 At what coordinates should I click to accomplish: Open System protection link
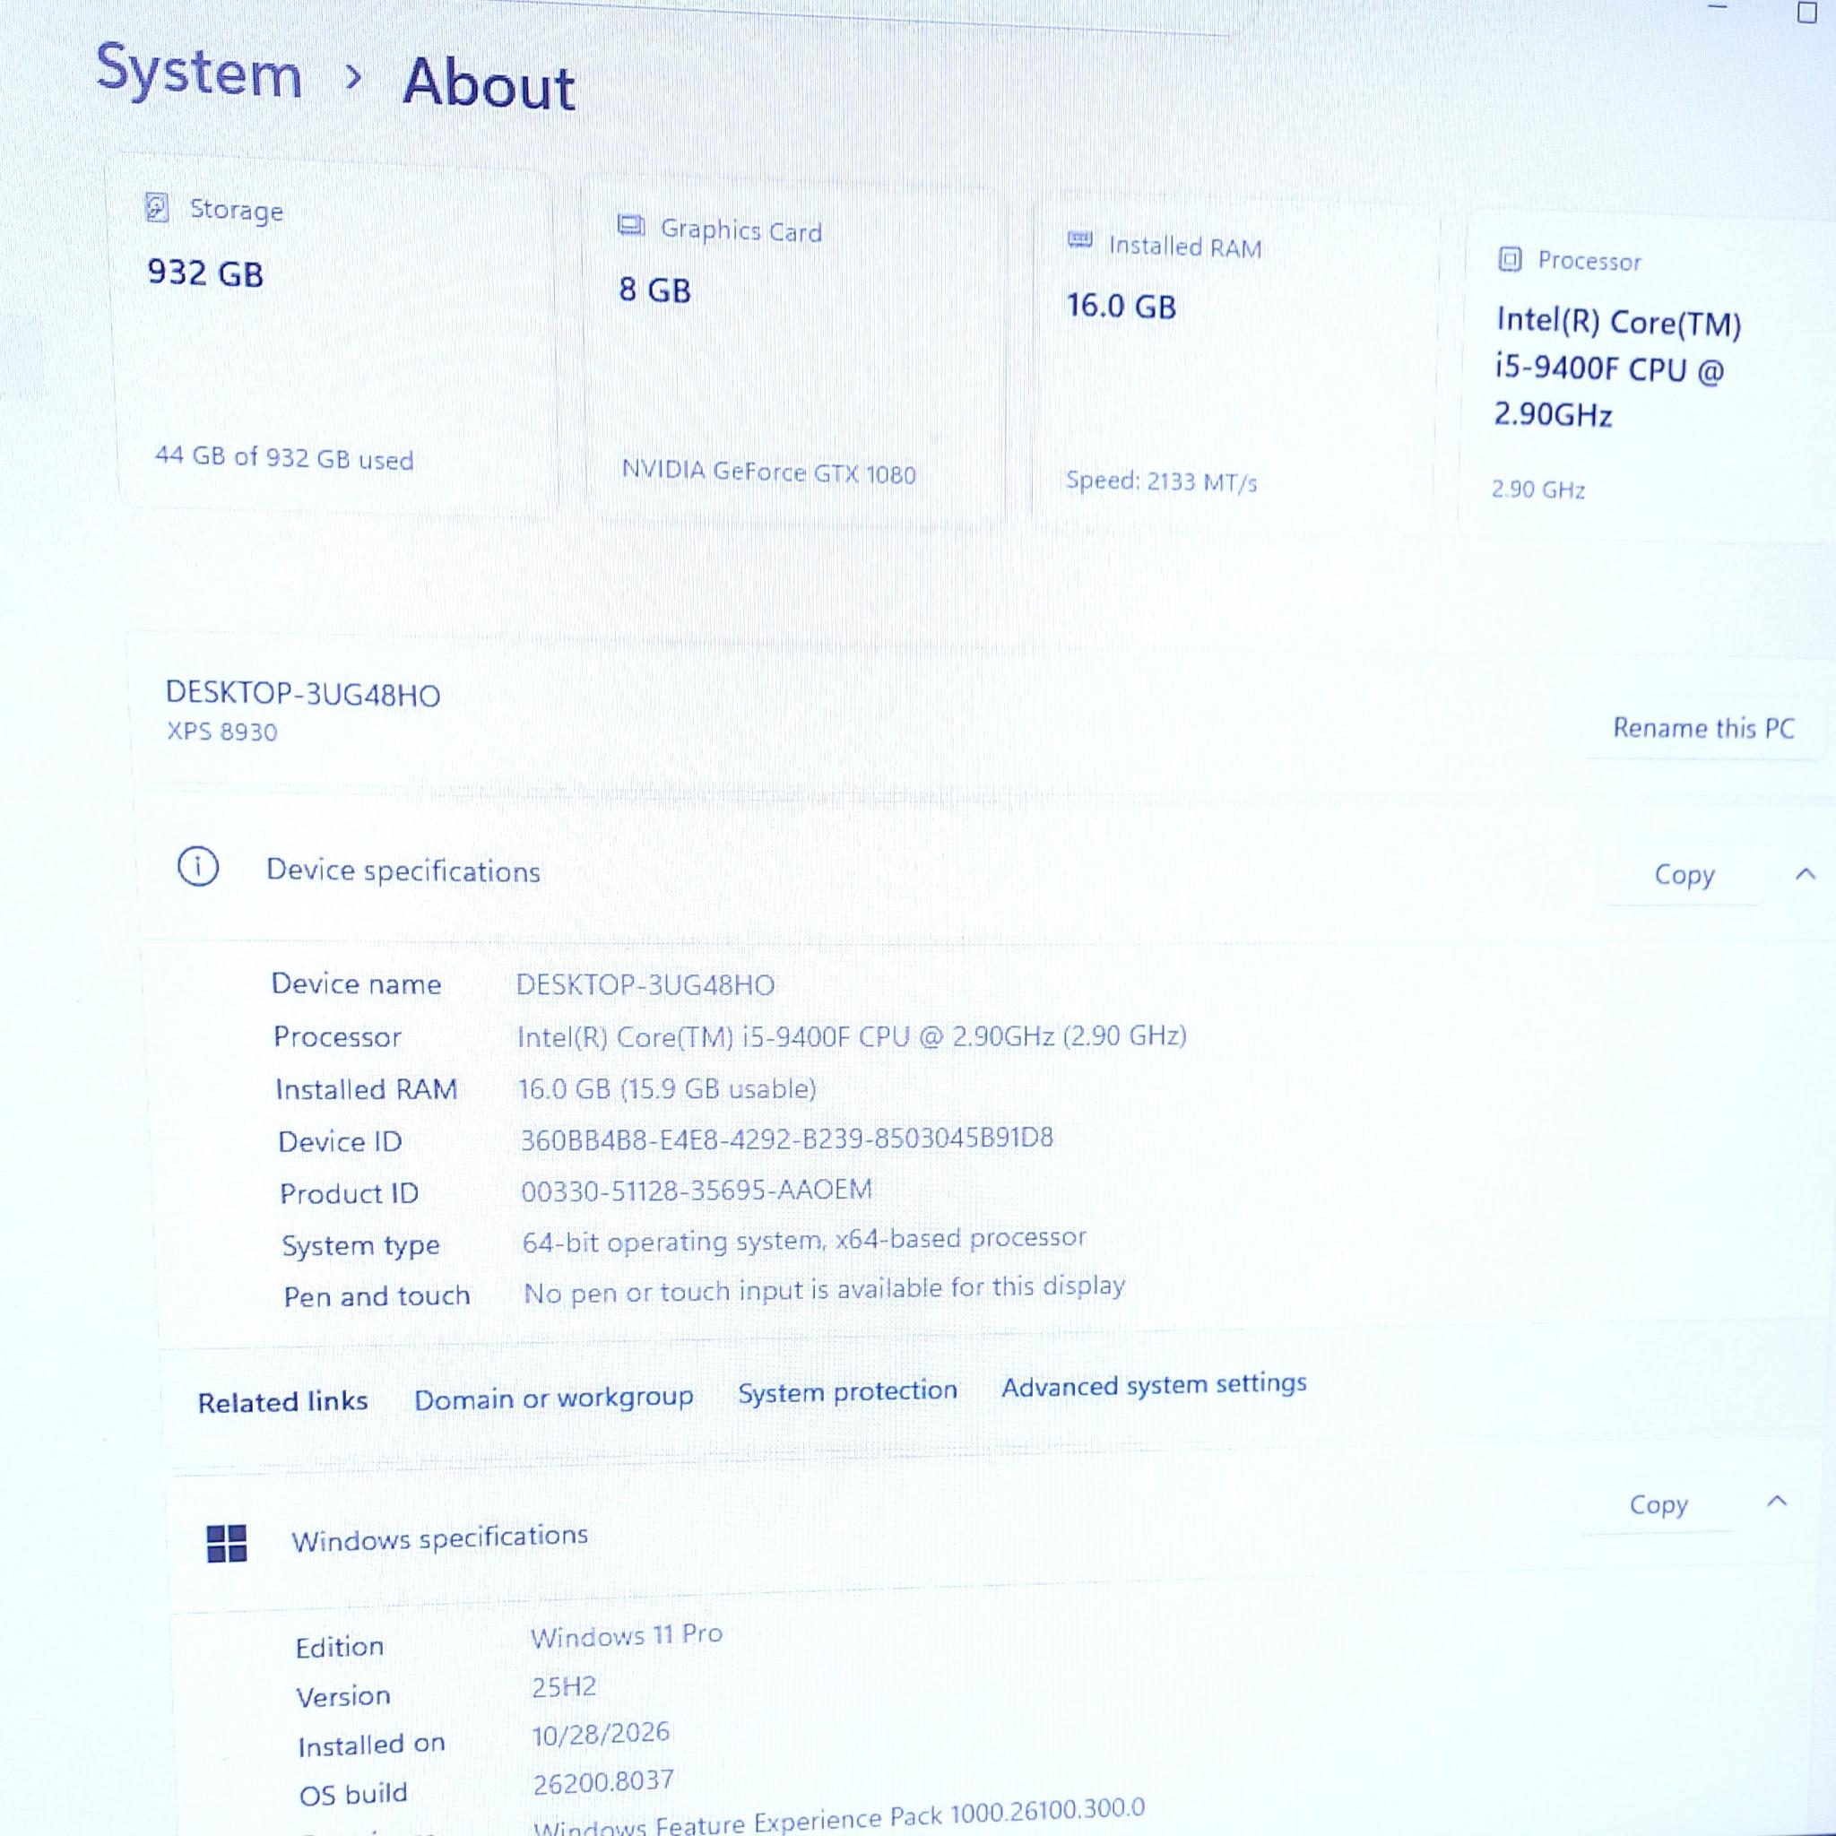pos(848,1391)
